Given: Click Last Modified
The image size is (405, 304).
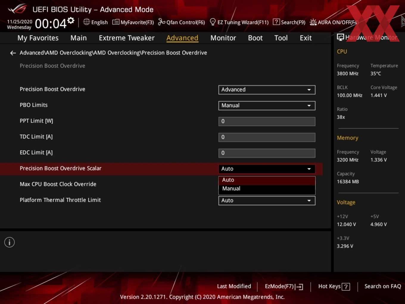Looking at the screenshot, I should [234, 286].
